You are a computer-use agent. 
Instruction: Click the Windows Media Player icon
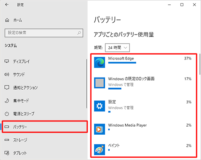[x=99, y=129]
